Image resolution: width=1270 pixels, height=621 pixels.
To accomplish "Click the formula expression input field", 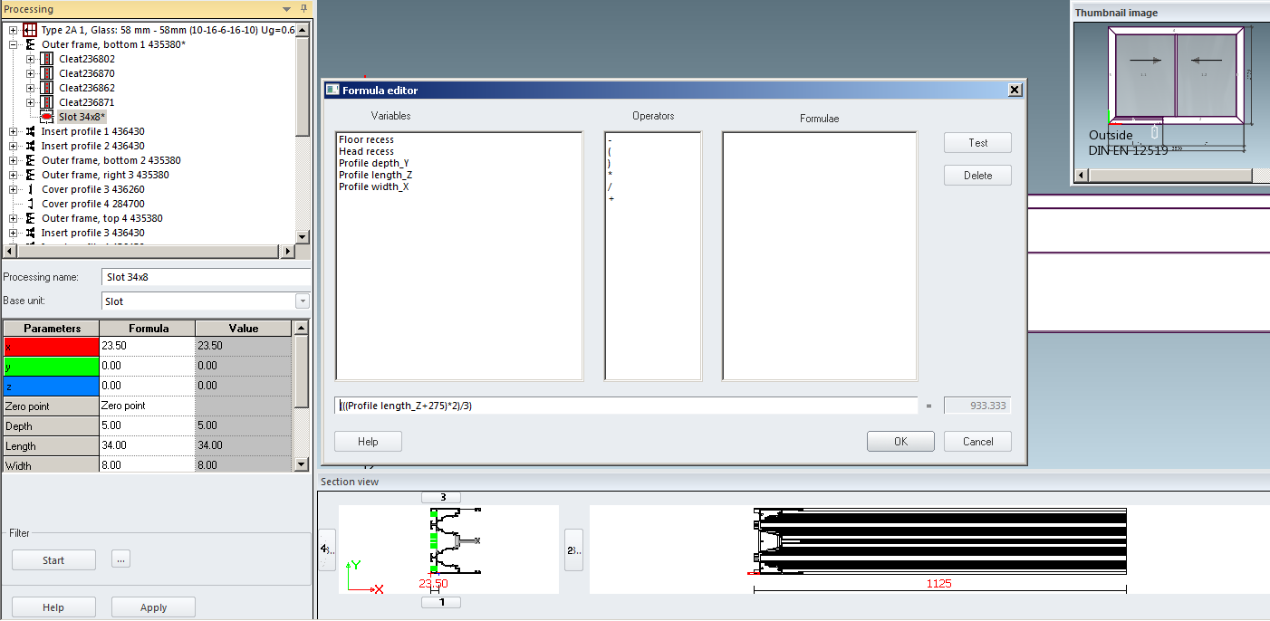I will (625, 406).
